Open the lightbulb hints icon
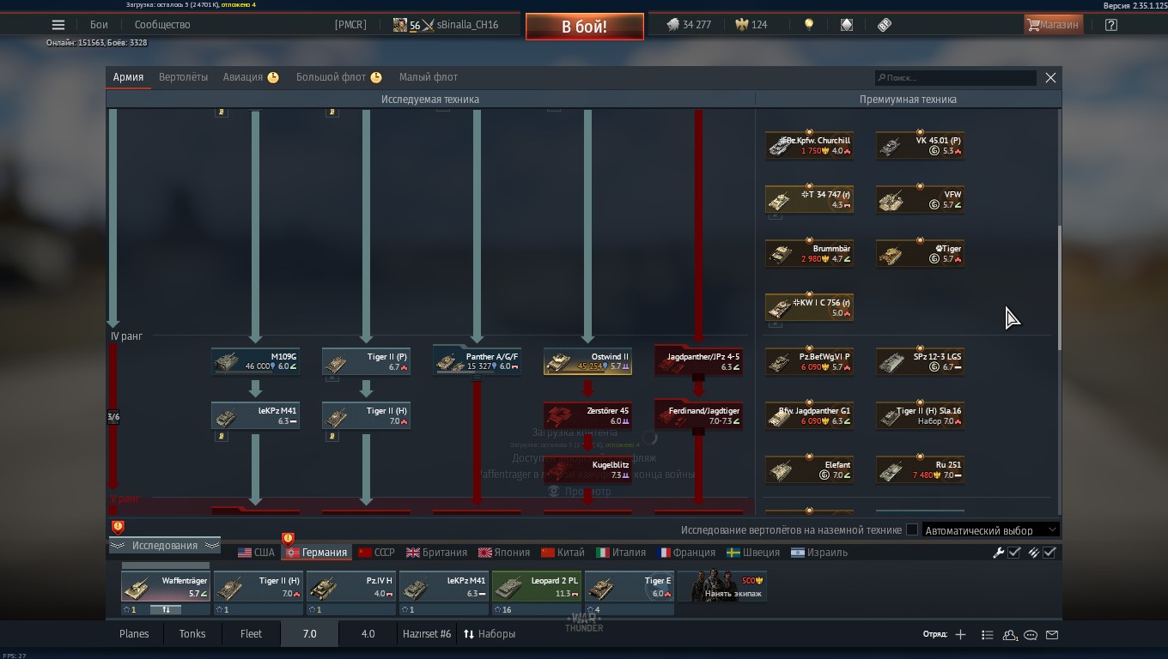The width and height of the screenshot is (1168, 659). coord(808,25)
